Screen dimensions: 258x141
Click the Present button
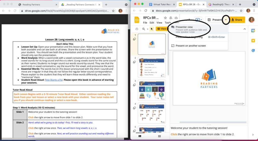click(215, 20)
